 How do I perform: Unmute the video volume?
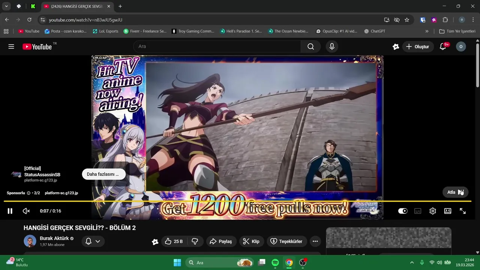tap(26, 211)
